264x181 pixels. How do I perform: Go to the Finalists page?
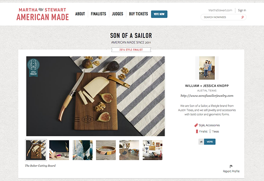99,14
